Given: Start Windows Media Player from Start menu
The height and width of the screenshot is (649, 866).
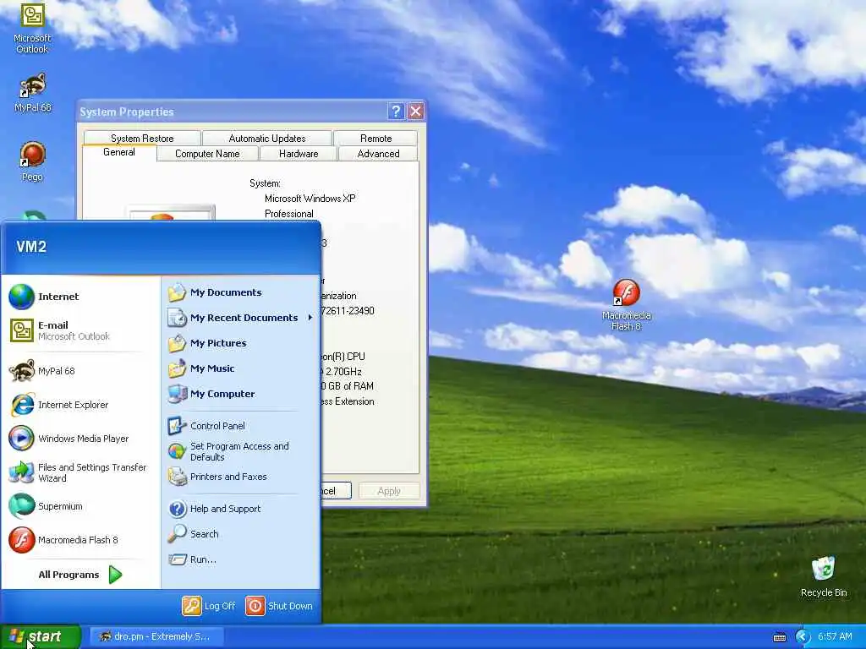Looking at the screenshot, I should (80, 439).
